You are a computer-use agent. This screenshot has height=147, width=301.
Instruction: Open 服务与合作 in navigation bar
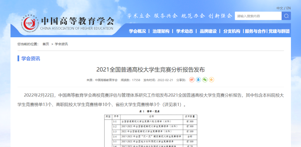click(255, 31)
